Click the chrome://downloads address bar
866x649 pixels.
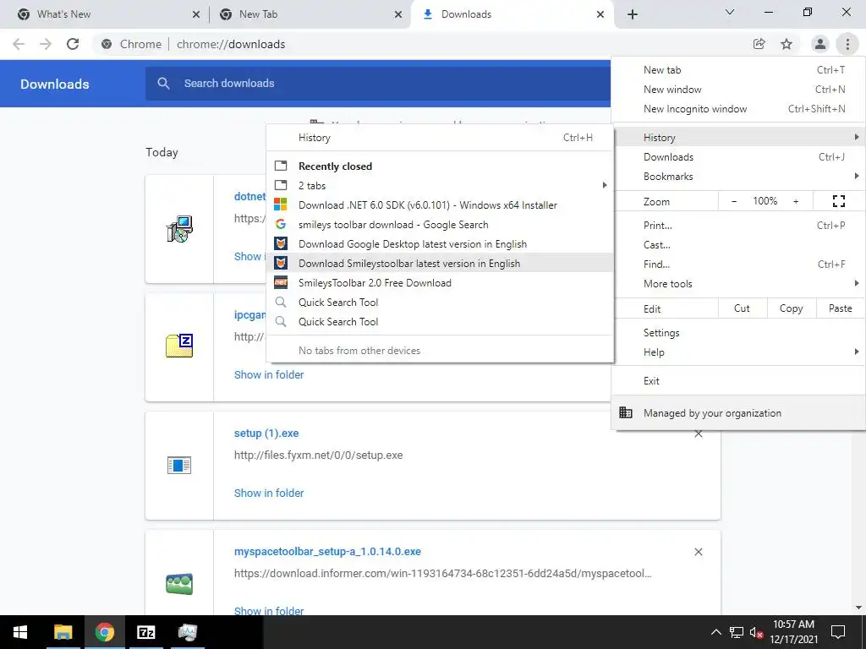[419, 44]
